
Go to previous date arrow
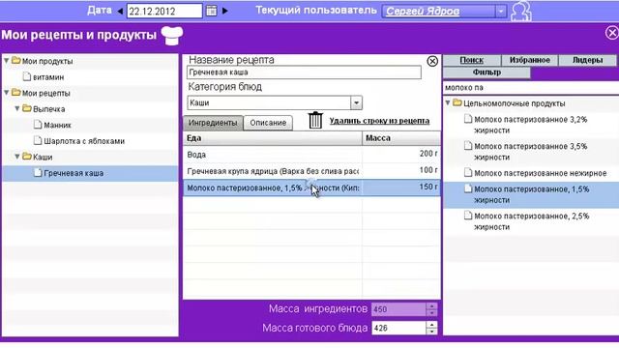coord(120,11)
